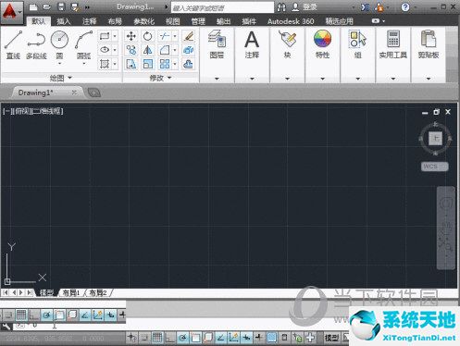460x346 pixels.
Task: Choose the Rectangle draw tool
Action: click(105, 36)
